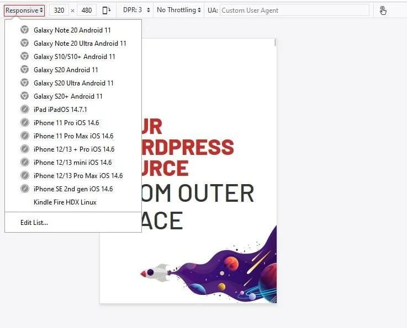This screenshot has width=407, height=328.
Task: Open the No Throttling dropdown
Action: 178,10
